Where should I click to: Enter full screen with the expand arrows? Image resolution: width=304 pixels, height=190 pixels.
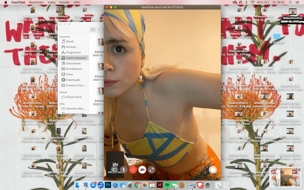point(151,170)
